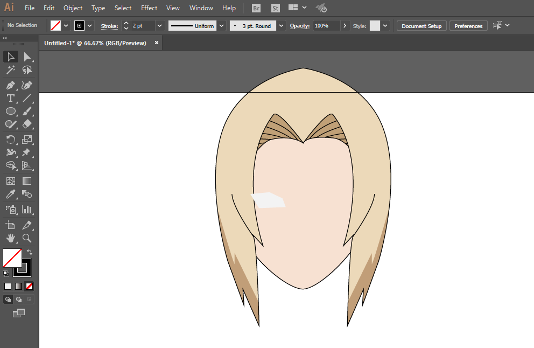This screenshot has width=534, height=348.
Task: Open the graphic Style dropdown
Action: (385, 25)
